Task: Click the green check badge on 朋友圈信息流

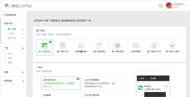Action: [x=78, y=79]
